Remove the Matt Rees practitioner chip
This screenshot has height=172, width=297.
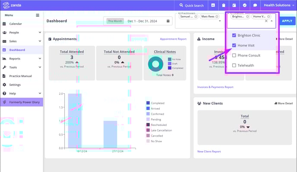pos(217,16)
